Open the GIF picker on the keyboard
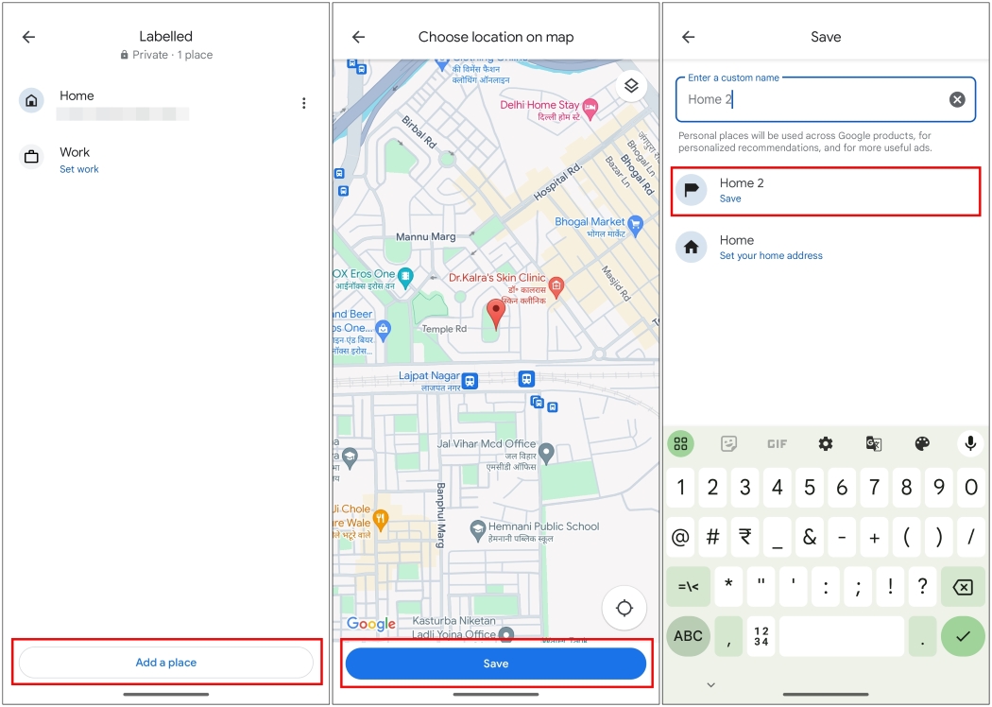Screen dimensions: 992x707 [x=777, y=443]
